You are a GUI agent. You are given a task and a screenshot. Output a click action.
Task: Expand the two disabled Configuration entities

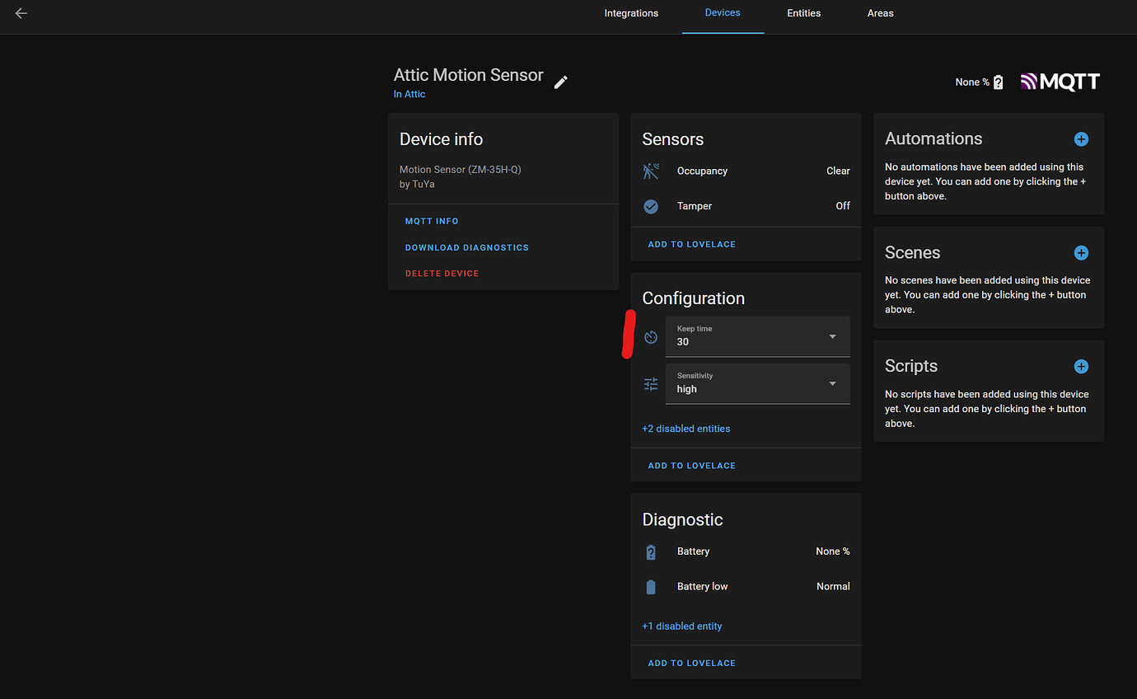pos(685,428)
